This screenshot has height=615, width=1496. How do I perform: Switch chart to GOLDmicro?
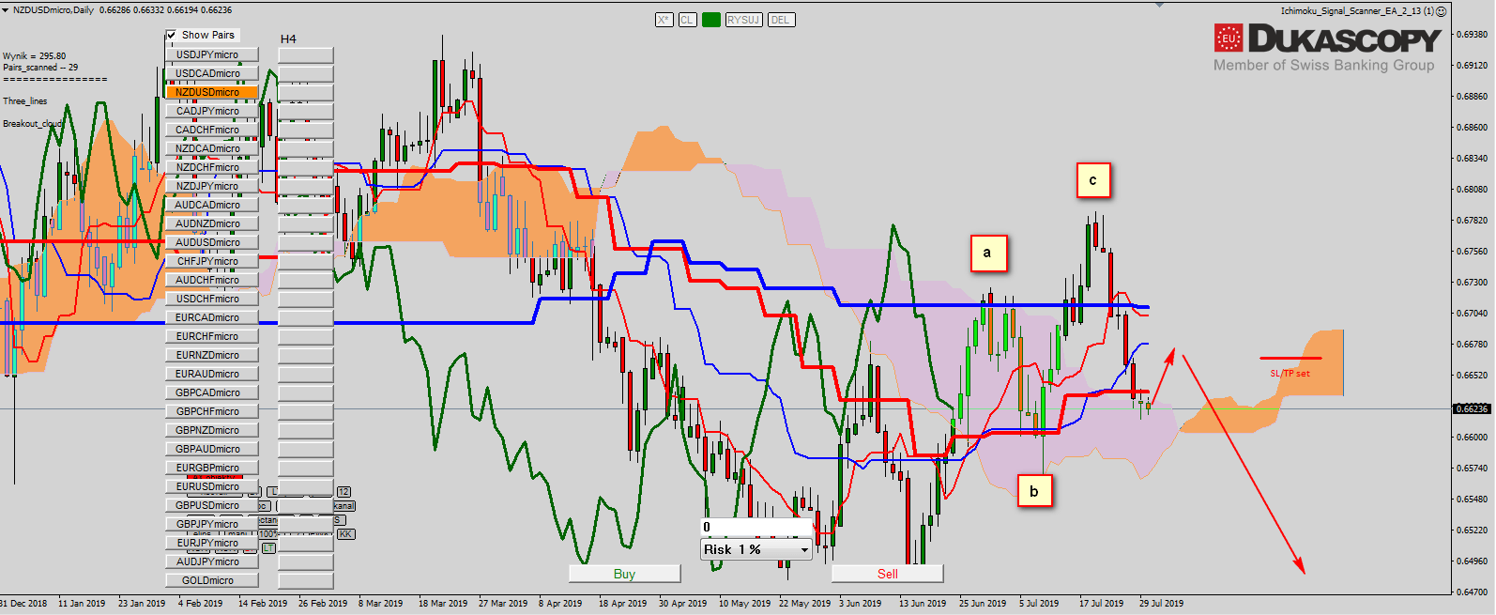click(207, 580)
